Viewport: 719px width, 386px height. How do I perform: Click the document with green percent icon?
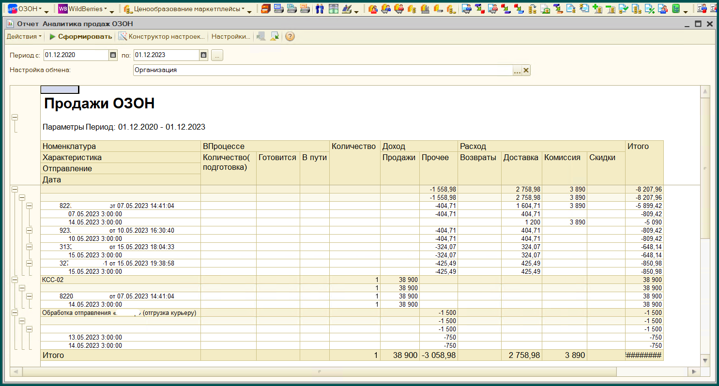tap(650, 9)
